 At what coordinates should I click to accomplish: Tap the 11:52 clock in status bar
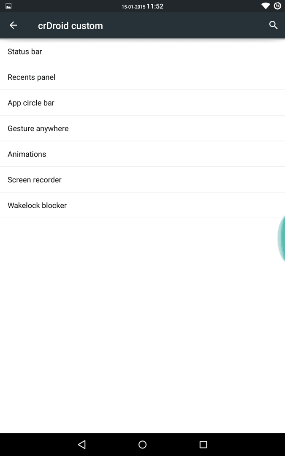[155, 6]
